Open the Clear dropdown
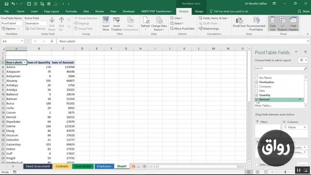The image size is (311, 175). click(176, 18)
